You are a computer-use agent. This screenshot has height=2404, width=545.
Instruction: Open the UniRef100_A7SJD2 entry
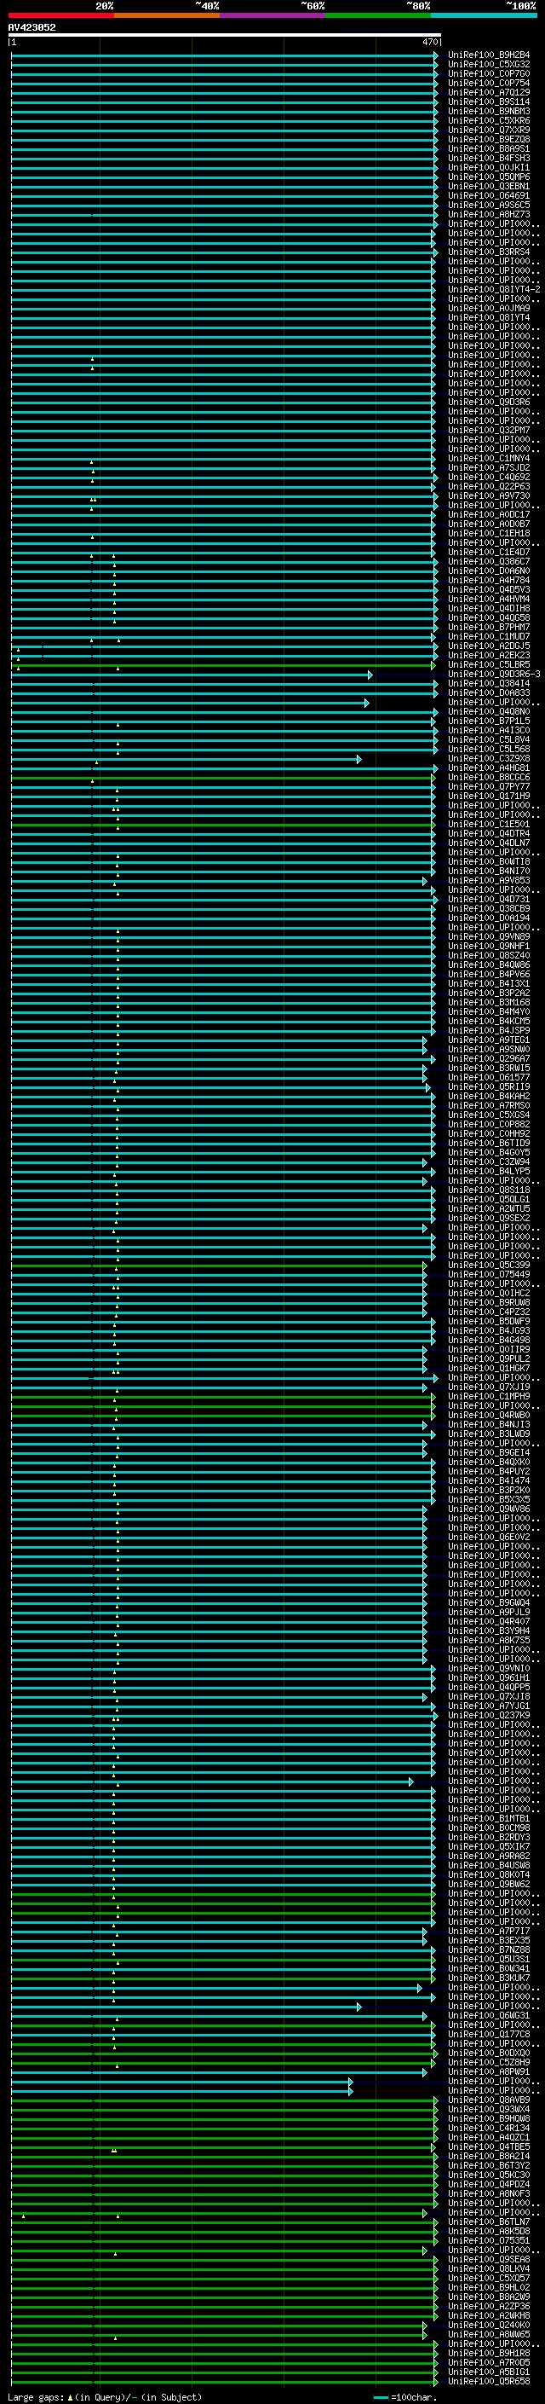point(489,467)
